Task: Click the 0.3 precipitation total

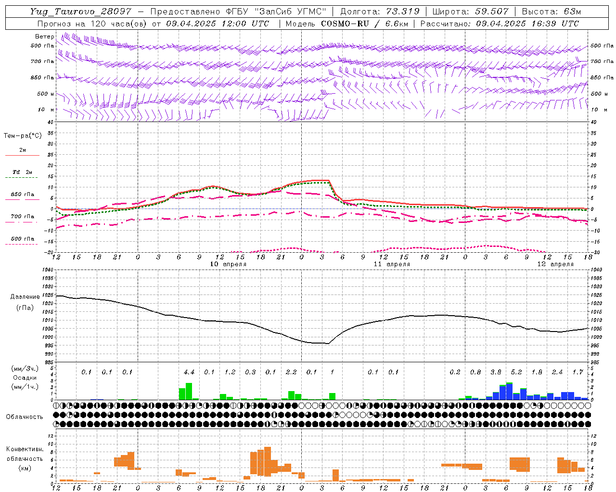Action: pos(250,372)
